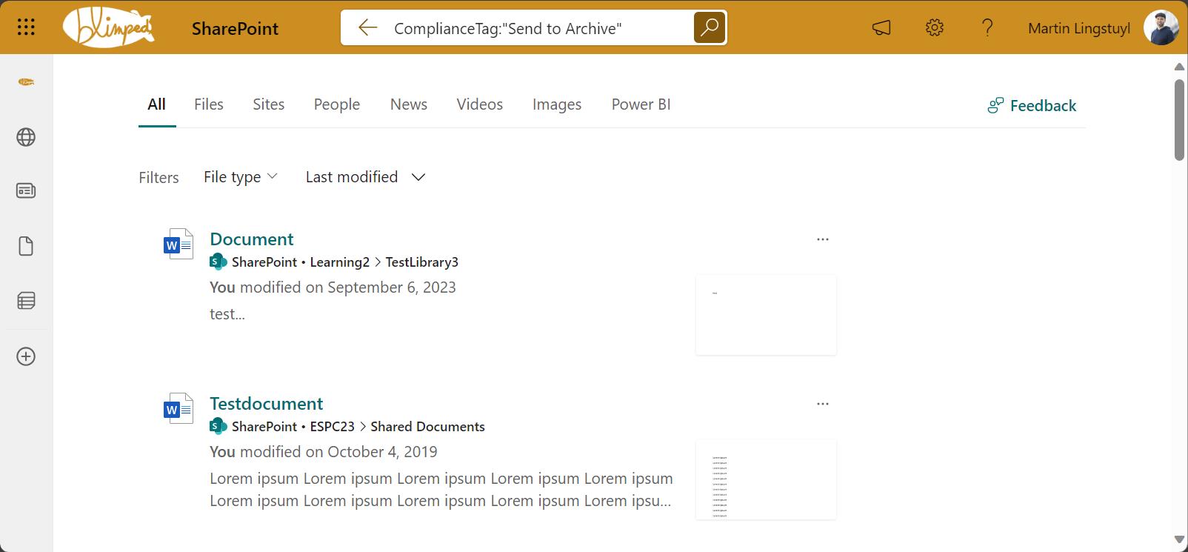Open the Testdocument result title link
1188x552 pixels.
tap(267, 404)
